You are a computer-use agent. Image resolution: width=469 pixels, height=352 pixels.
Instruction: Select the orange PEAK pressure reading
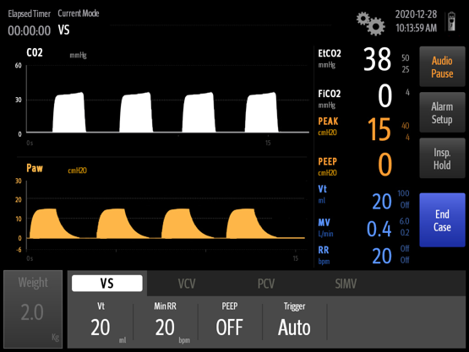364,129
